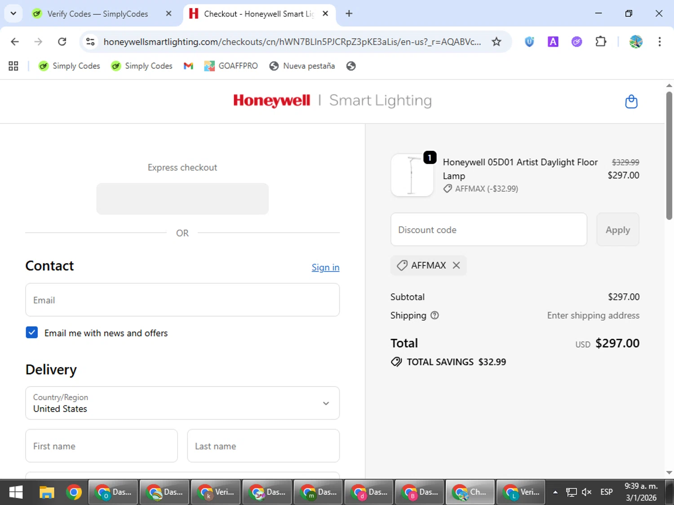Bookmark this page with the star icon
674x505 pixels.
[x=496, y=42]
